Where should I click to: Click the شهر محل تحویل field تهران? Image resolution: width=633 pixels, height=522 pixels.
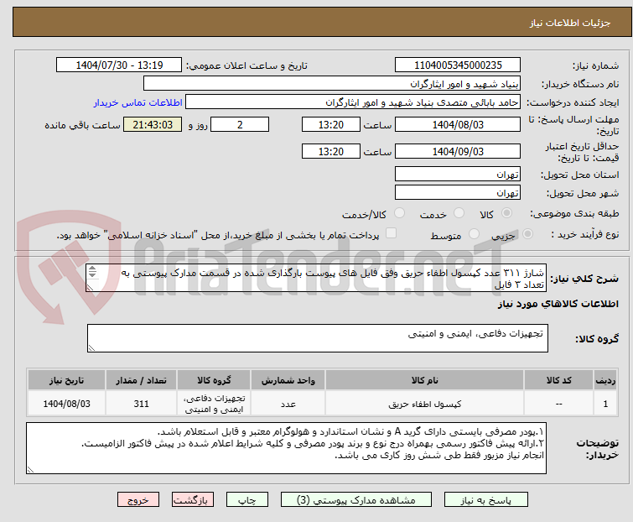click(x=458, y=193)
